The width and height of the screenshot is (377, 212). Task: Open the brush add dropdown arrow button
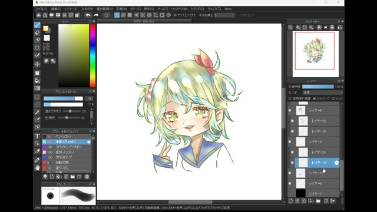(59, 177)
